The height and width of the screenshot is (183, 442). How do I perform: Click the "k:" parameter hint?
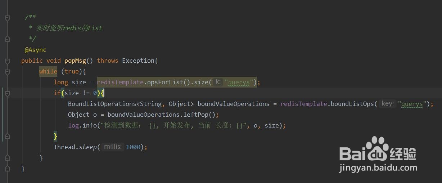point(217,82)
